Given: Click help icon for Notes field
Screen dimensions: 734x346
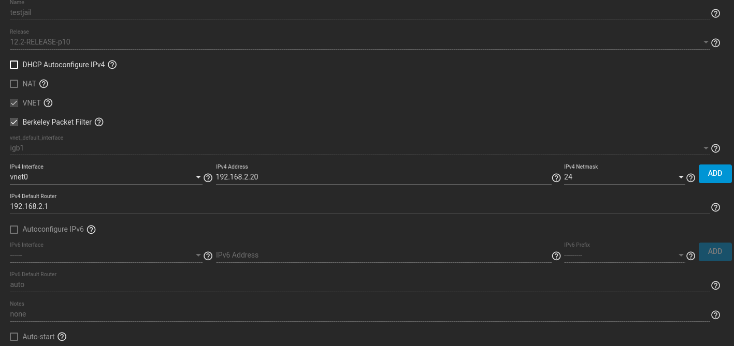Looking at the screenshot, I should 715,315.
